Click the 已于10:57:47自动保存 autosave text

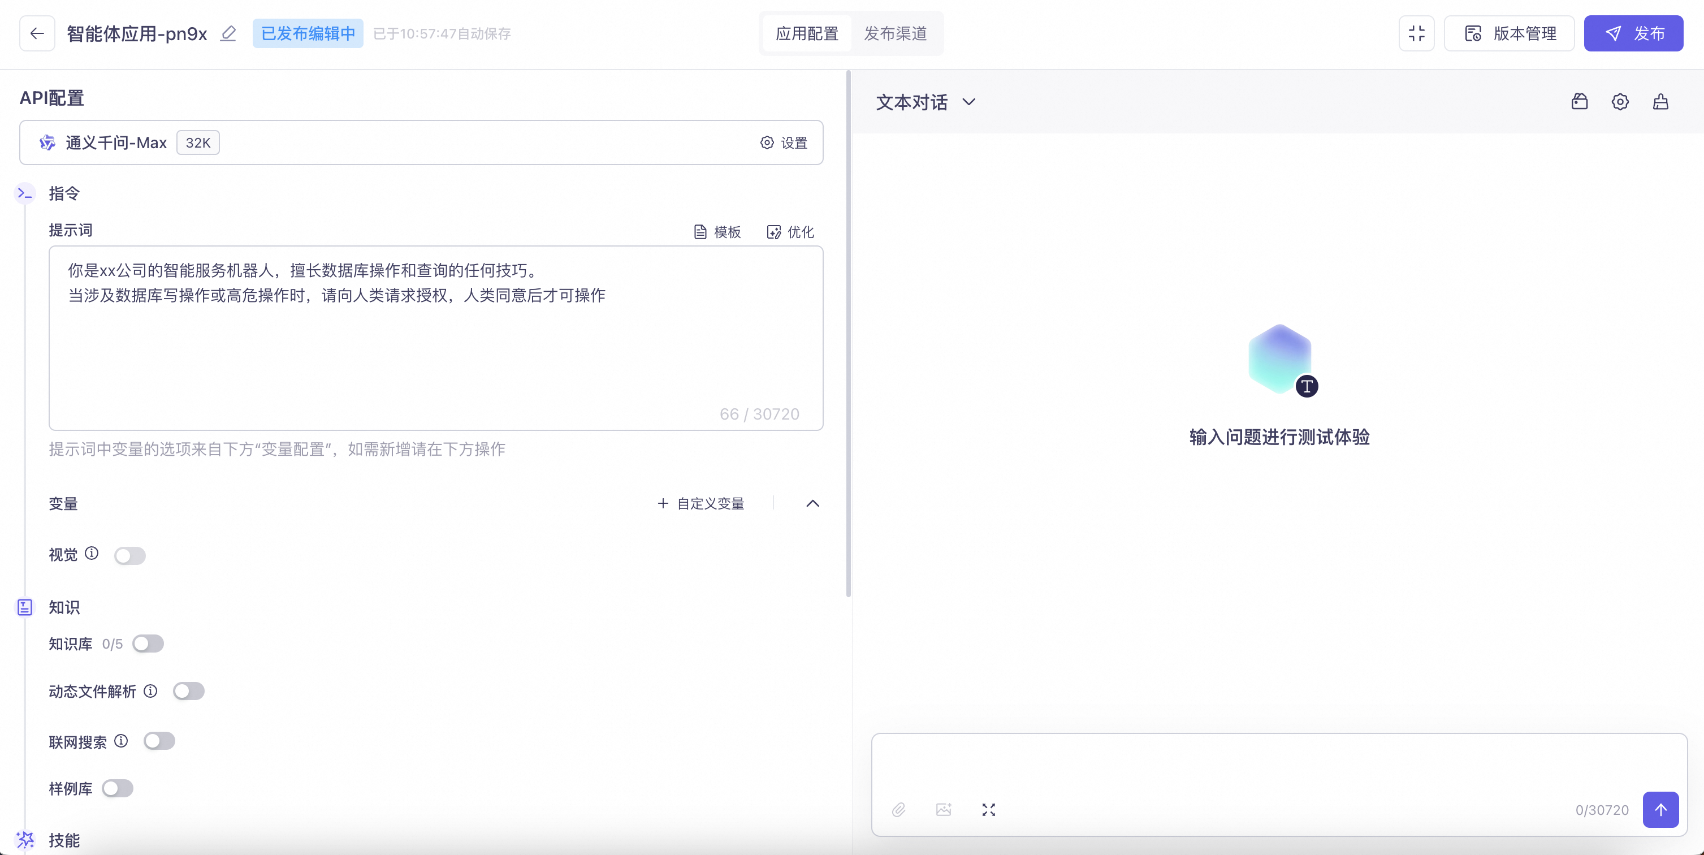click(442, 33)
